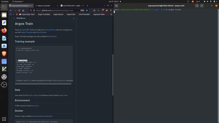Open the data index link
Screen dimensions: 219x123
[64, 95]
